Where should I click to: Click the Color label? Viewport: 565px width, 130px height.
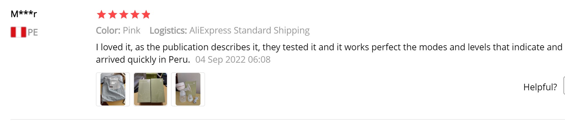pyautogui.click(x=108, y=30)
